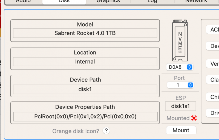Open the D0A8 disk selector dropdown
219x140 pixels.
(180, 67)
